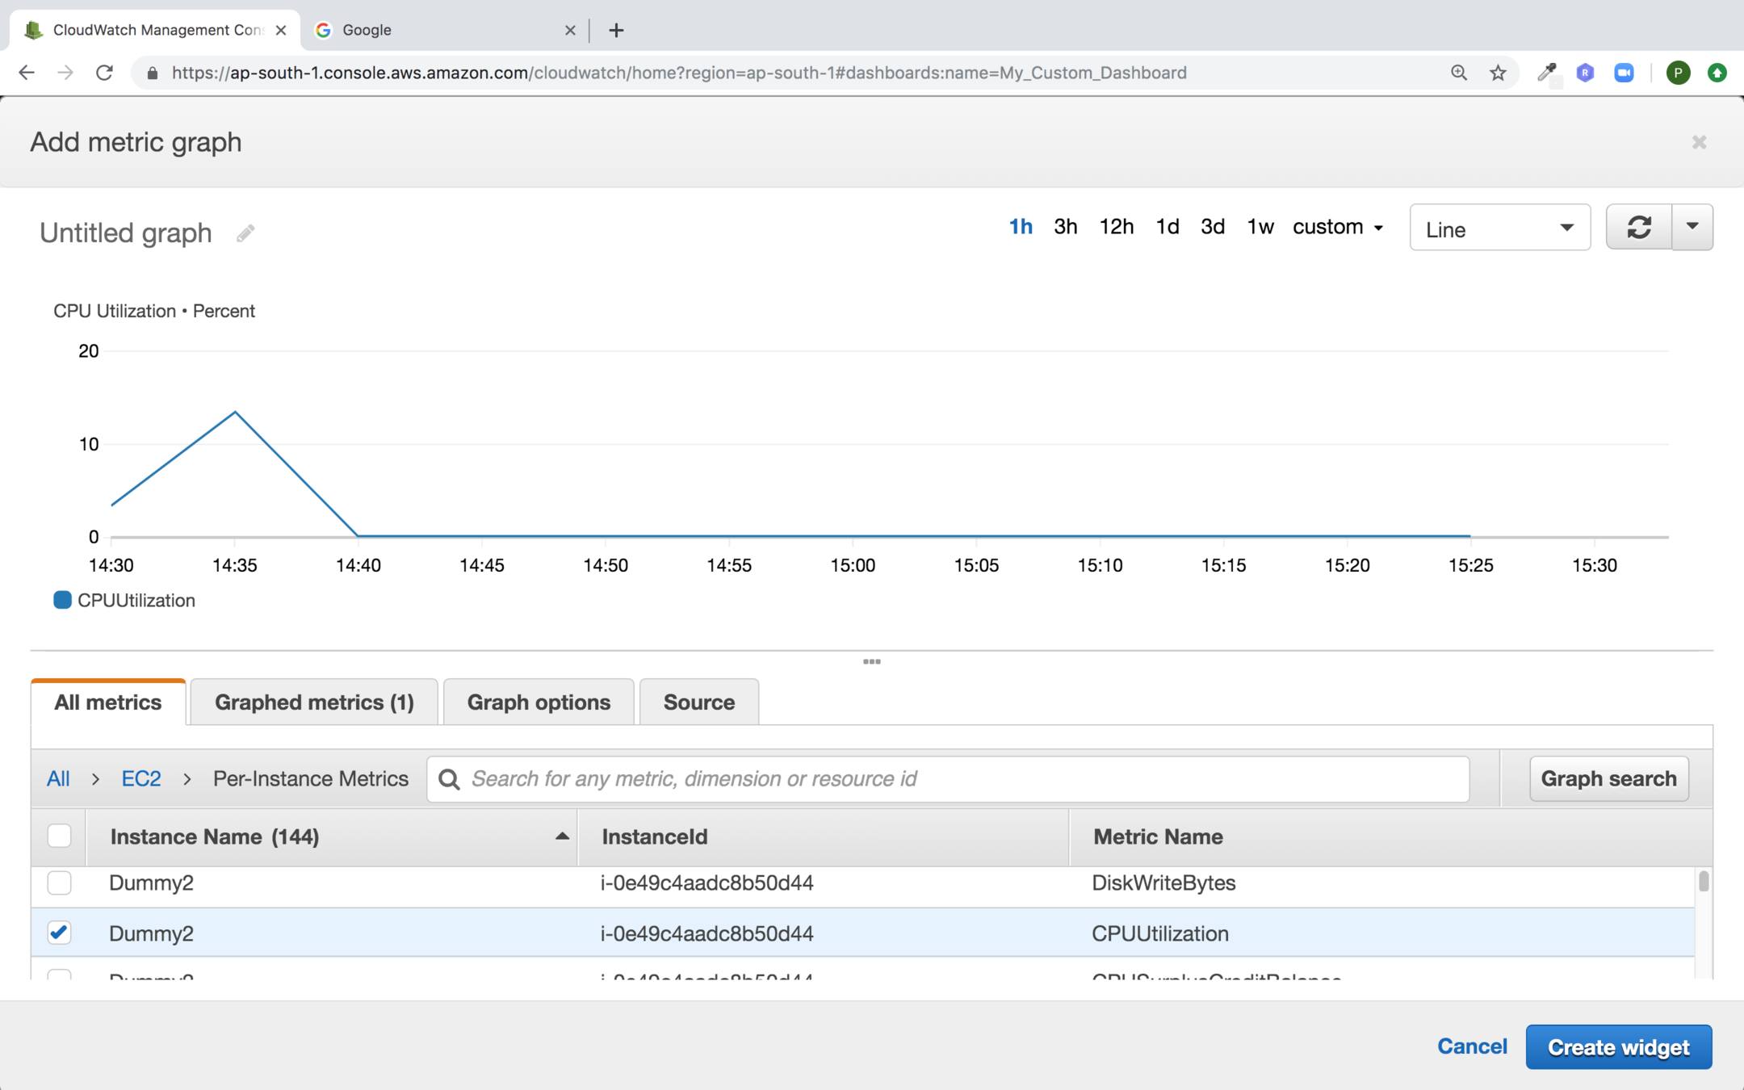This screenshot has width=1744, height=1090.
Task: Expand the custom time range dropdown
Action: pos(1337,227)
